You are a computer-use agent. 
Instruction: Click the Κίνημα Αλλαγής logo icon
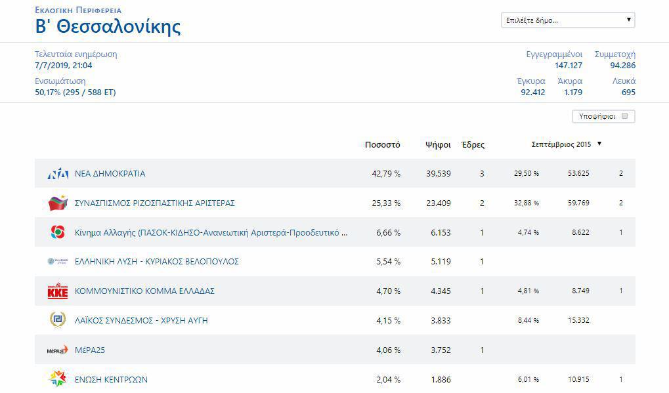[x=58, y=232]
